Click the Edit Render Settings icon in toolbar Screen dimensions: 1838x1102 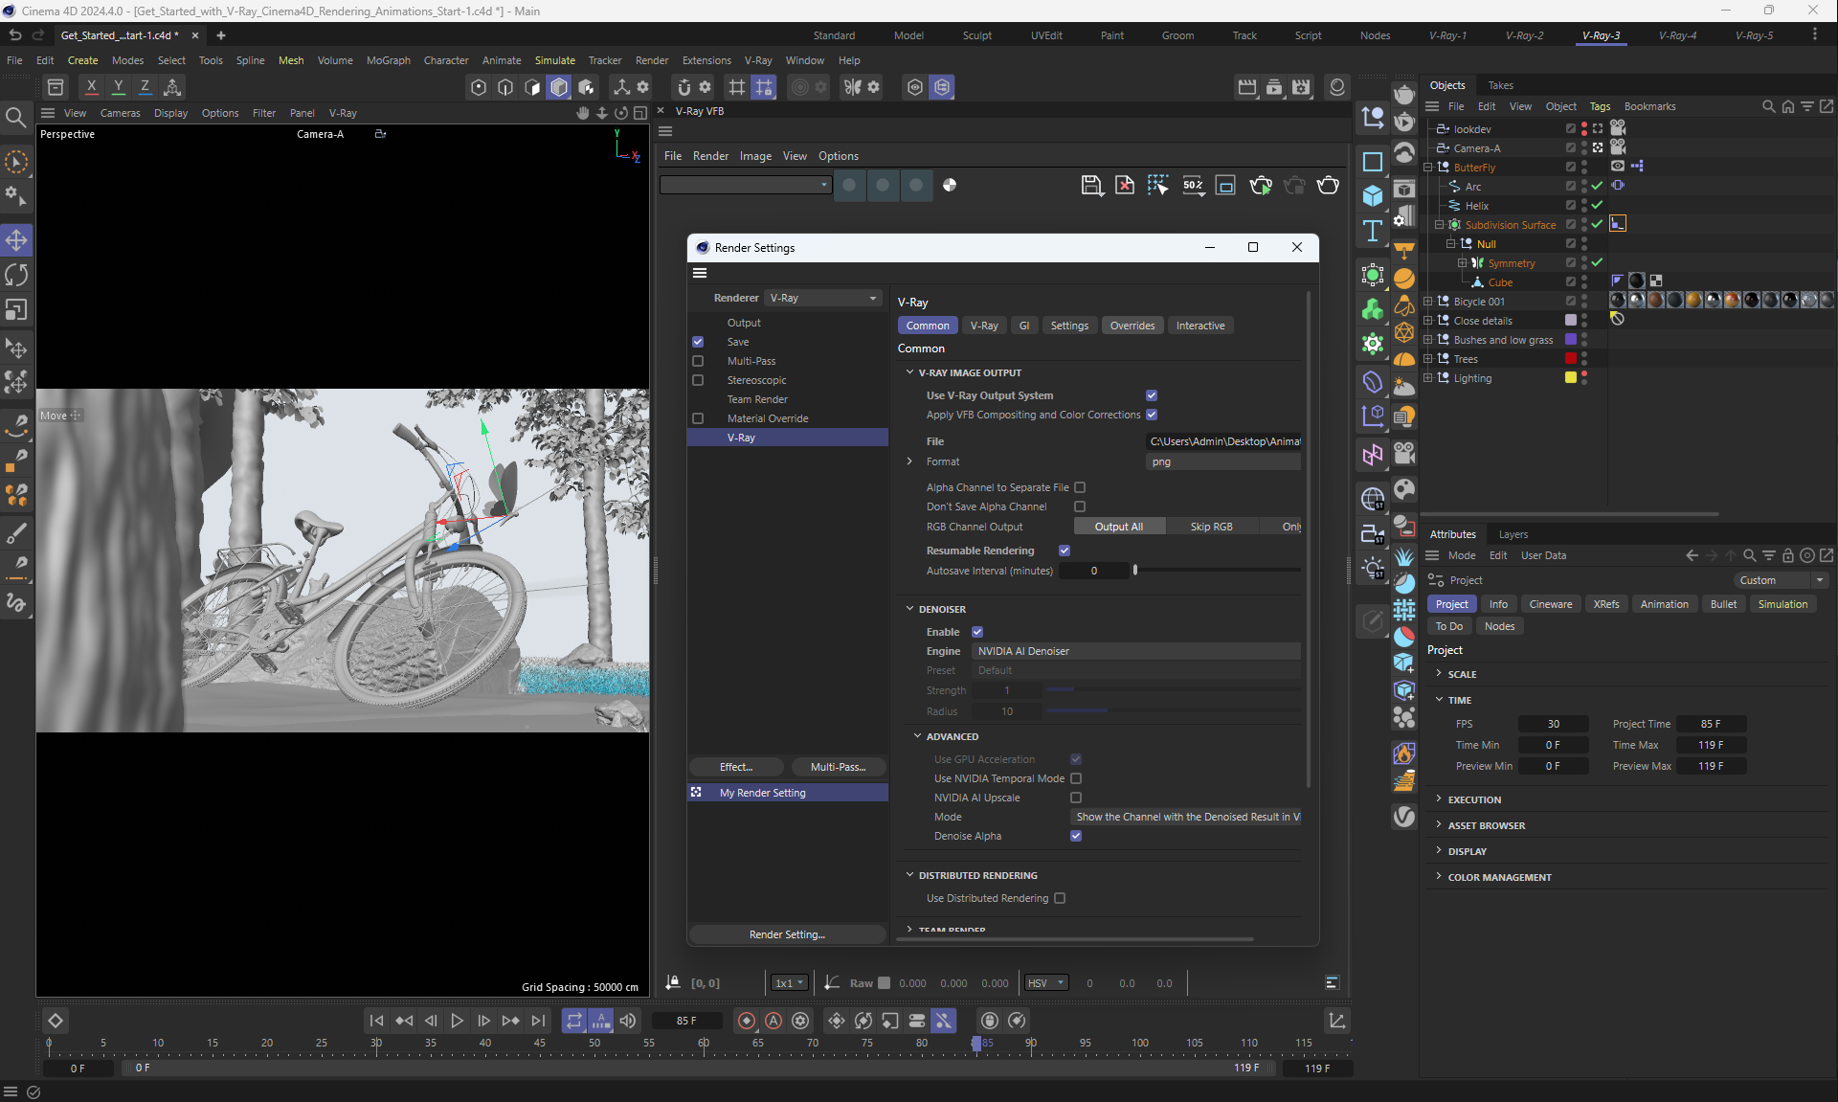[1301, 87]
